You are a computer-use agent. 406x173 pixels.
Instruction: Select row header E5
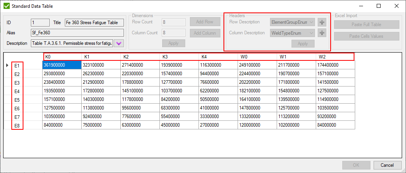click(x=23, y=100)
